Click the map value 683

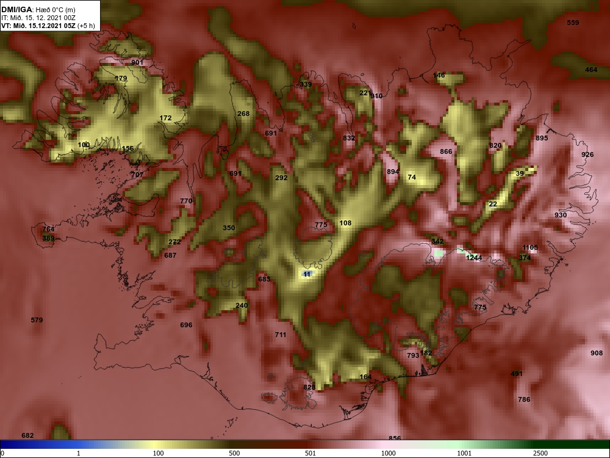click(264, 279)
